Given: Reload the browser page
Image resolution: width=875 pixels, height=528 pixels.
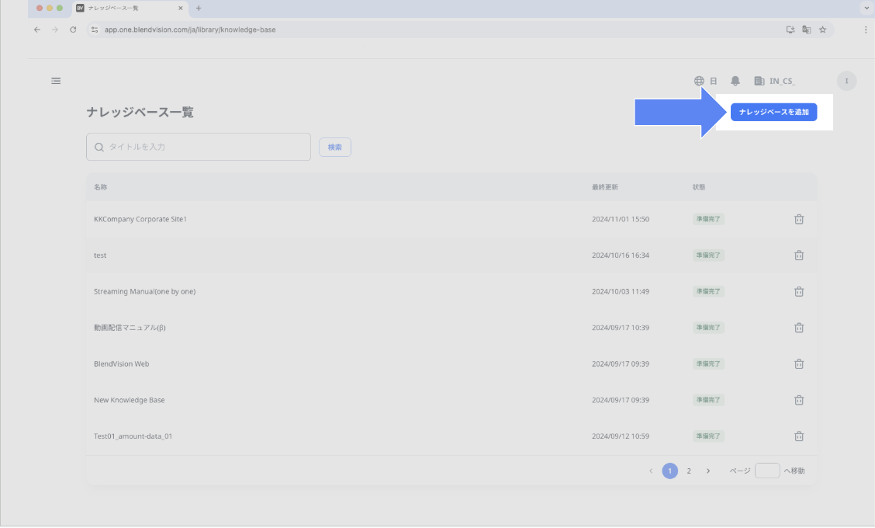Looking at the screenshot, I should pyautogui.click(x=73, y=30).
